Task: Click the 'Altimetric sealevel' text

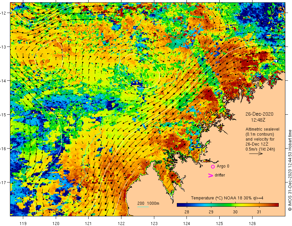Action: click(262, 129)
